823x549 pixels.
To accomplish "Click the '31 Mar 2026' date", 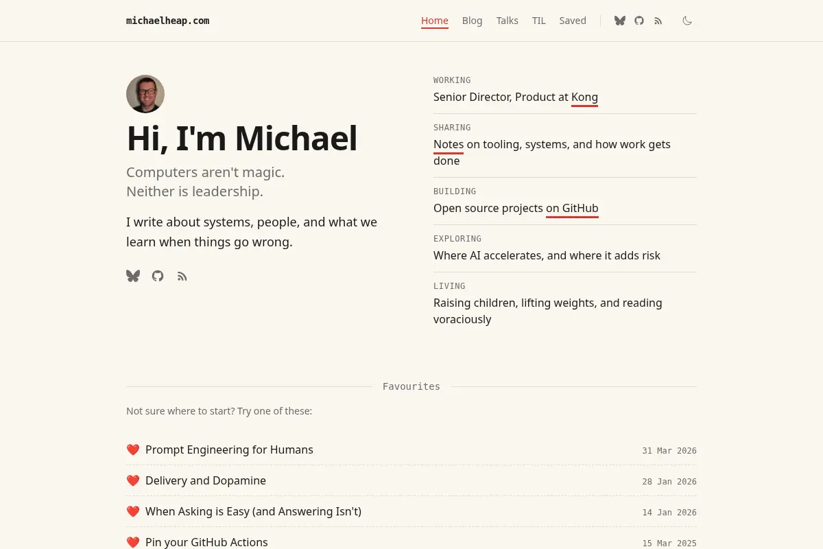I will 669,451.
